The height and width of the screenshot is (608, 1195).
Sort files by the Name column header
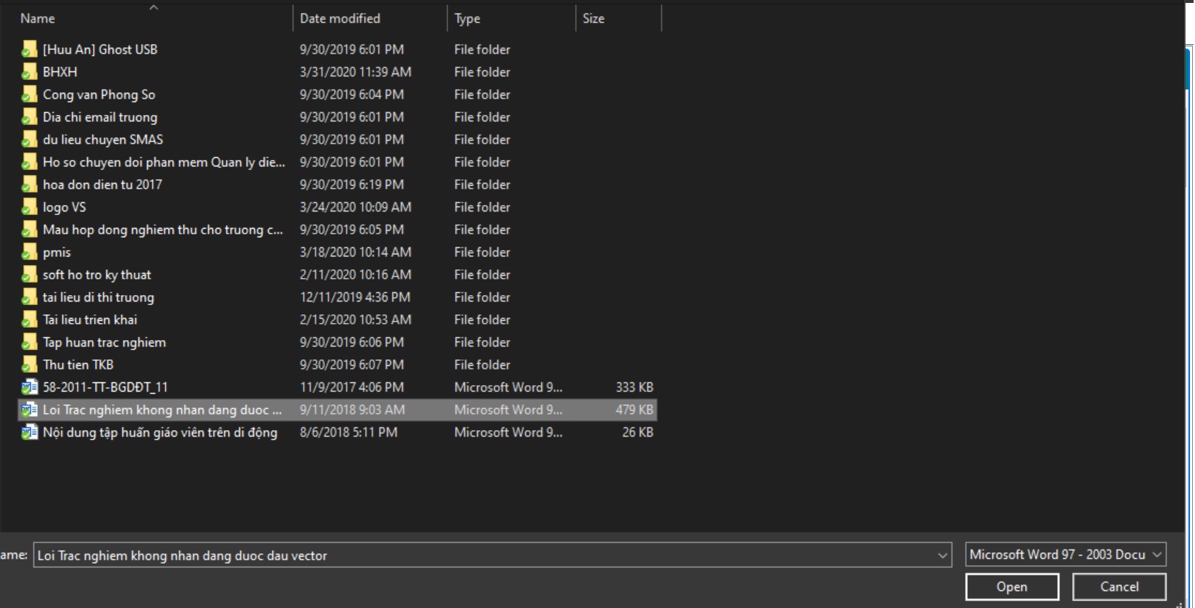[x=38, y=19]
